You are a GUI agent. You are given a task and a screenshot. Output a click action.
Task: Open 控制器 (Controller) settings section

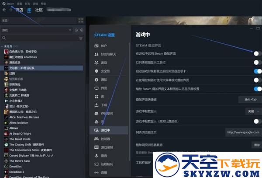(x=109, y=139)
